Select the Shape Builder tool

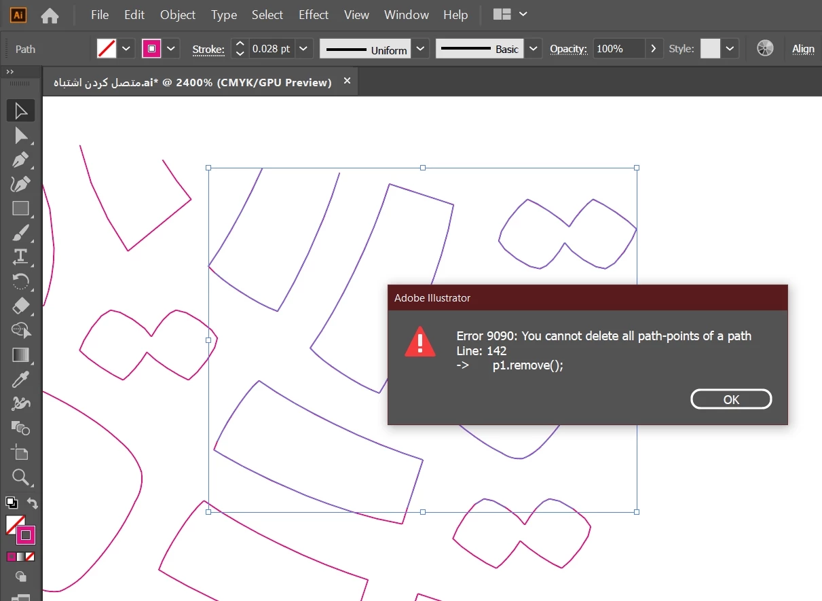click(x=20, y=330)
